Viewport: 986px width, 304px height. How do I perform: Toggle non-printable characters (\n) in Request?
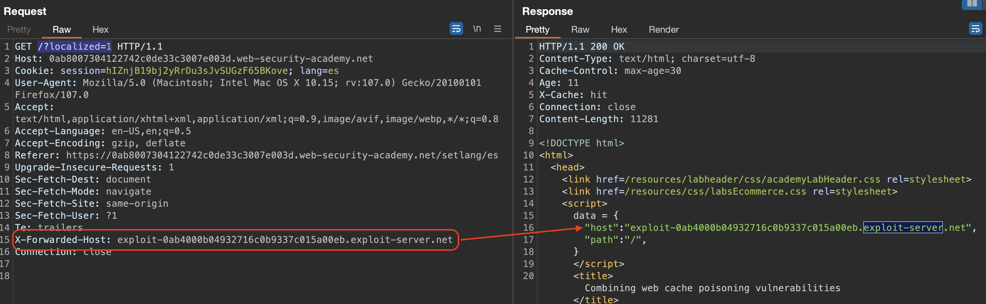(477, 29)
